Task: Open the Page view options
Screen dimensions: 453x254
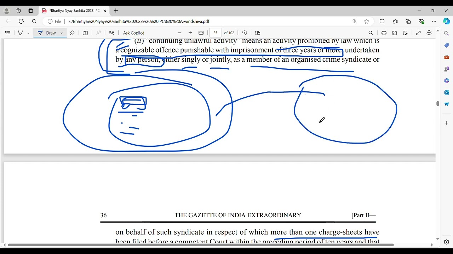Action: tap(258, 33)
